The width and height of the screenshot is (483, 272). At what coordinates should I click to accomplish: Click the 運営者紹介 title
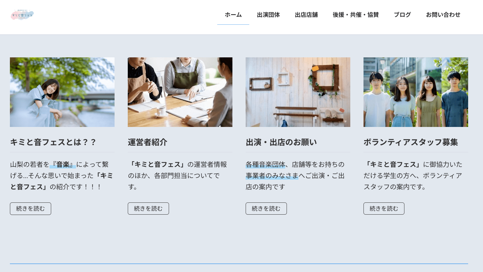(x=148, y=142)
